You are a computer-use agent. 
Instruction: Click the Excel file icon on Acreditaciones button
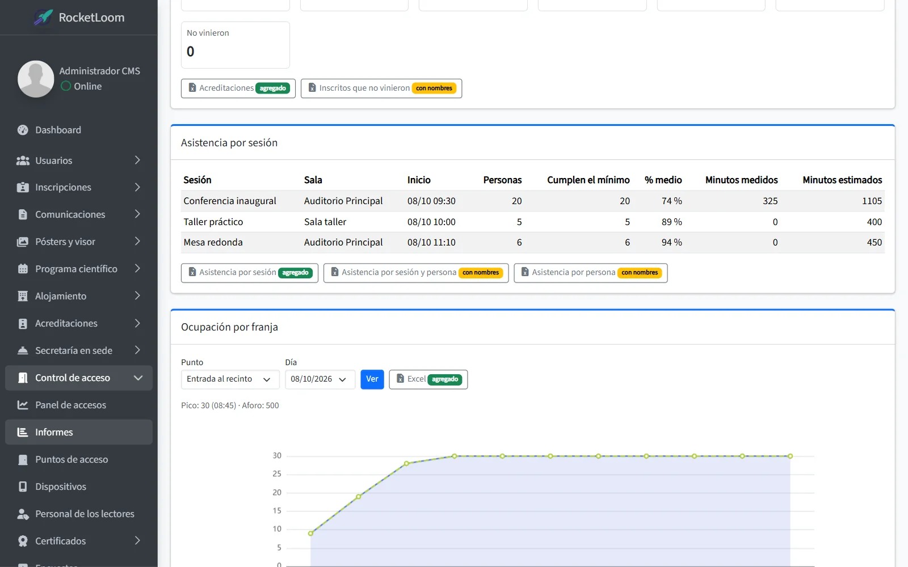coord(192,88)
